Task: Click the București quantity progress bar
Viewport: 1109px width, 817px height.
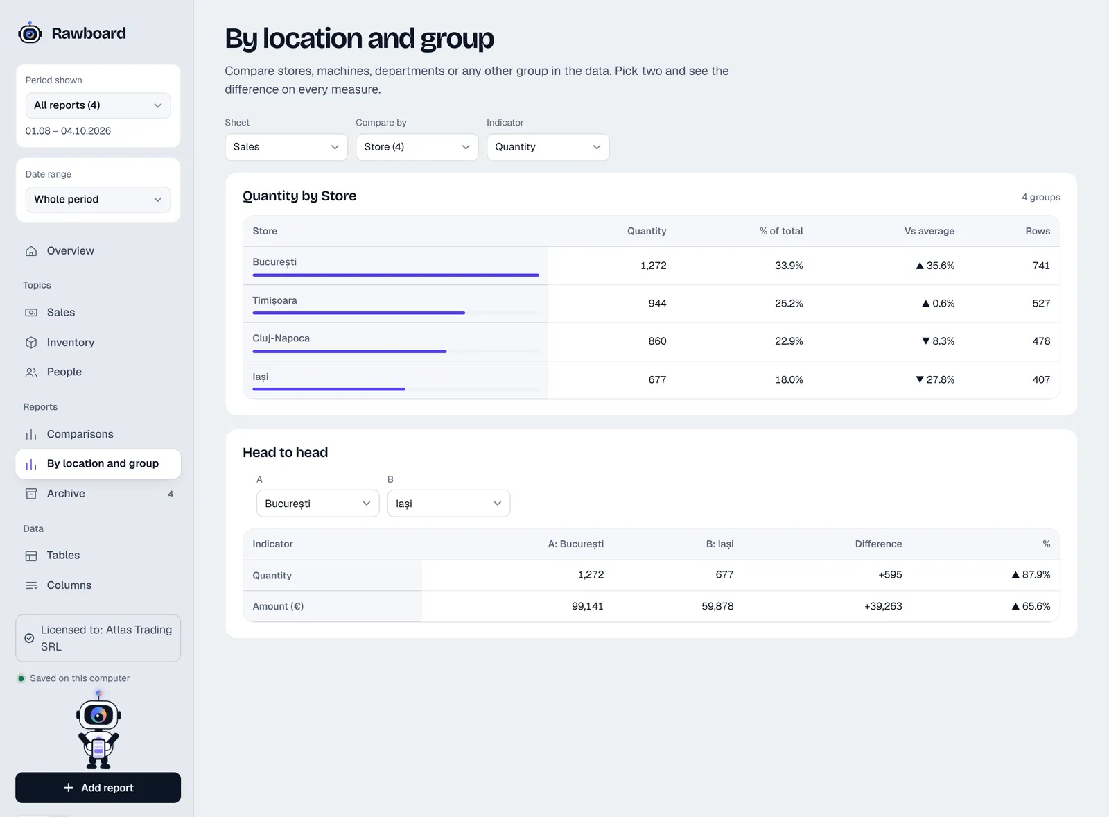Action: point(396,275)
